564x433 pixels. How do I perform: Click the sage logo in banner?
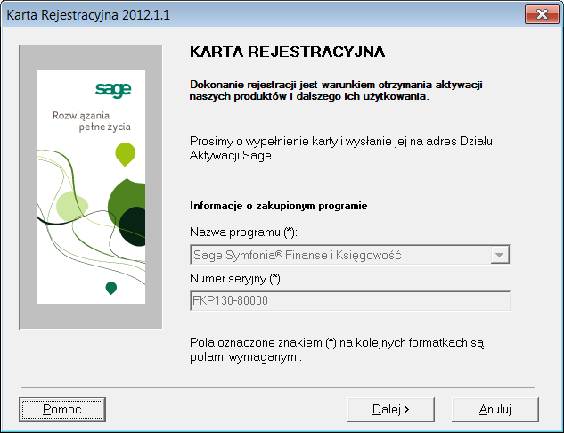pos(113,90)
